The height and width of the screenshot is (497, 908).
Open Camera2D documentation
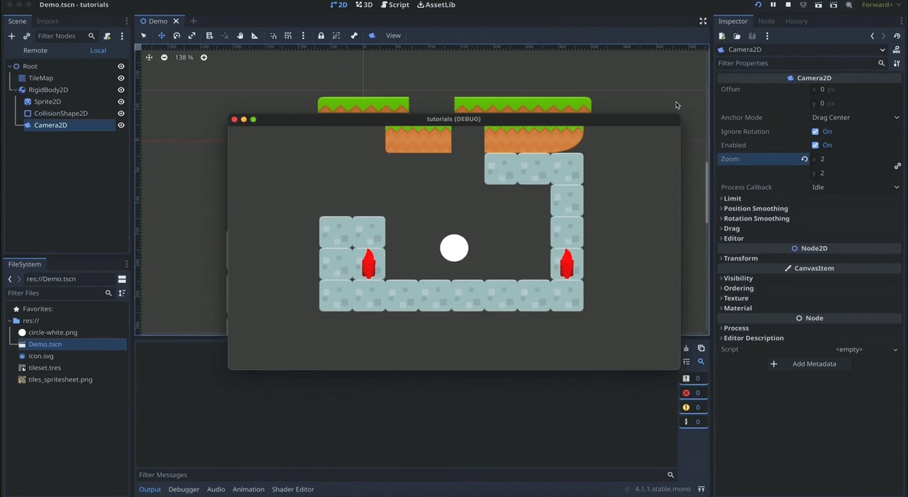tap(897, 50)
